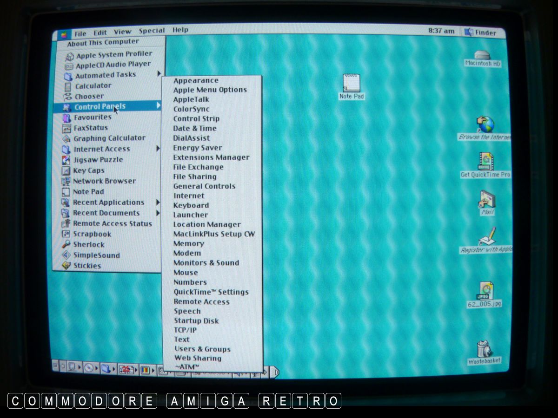Image resolution: width=558 pixels, height=418 pixels.
Task: Open the Special menu
Action: coord(152,31)
